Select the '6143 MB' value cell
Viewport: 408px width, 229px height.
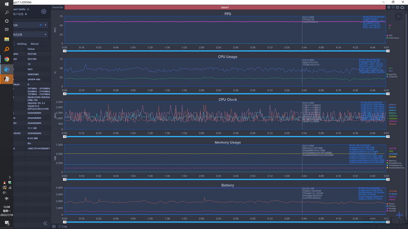[x=33, y=138]
